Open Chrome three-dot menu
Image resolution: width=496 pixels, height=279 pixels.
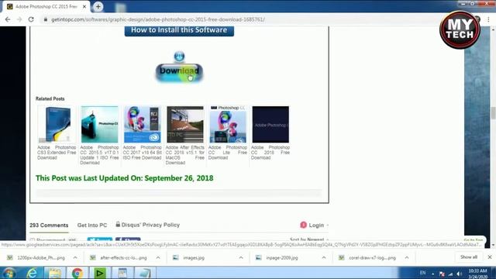pyautogui.click(x=488, y=19)
